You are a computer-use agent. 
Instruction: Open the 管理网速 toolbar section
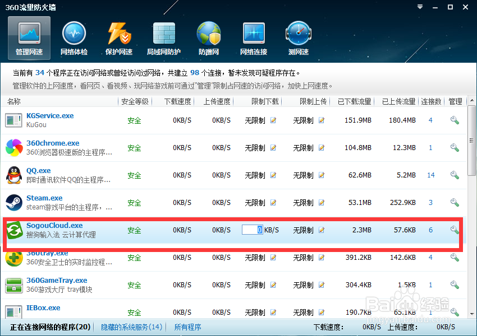click(x=29, y=39)
